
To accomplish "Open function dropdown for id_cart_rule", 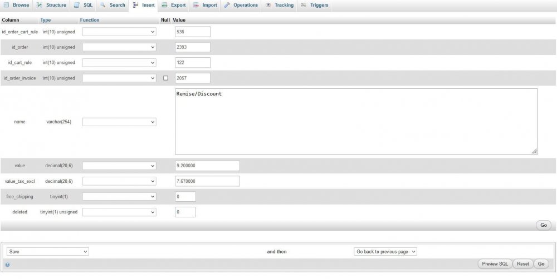I will [119, 63].
